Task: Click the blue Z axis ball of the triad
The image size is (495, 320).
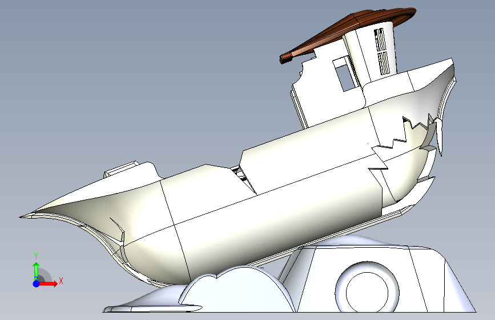Action: pyautogui.click(x=37, y=284)
